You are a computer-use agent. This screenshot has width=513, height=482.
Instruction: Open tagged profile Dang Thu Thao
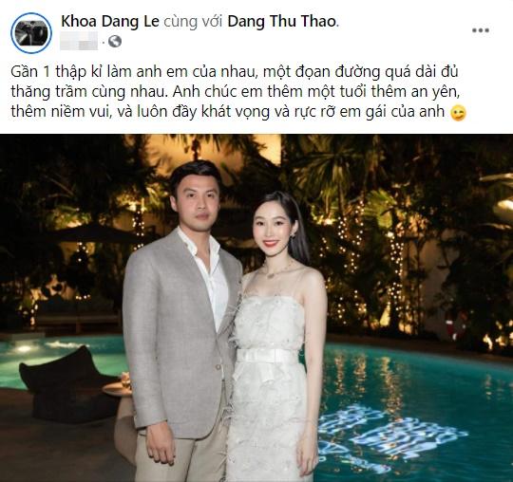point(282,22)
